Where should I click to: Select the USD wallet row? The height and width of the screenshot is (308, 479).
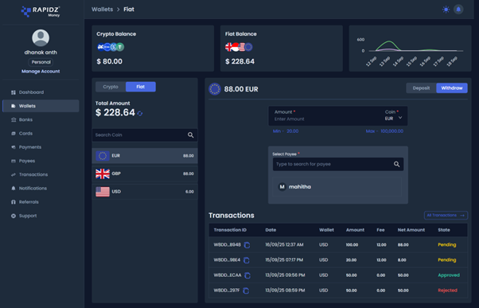(x=145, y=192)
